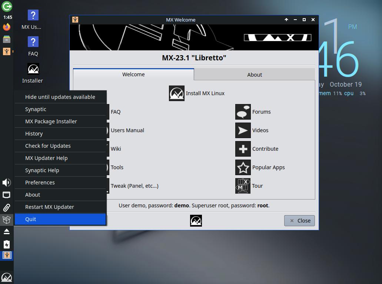Click the Videos arrow icon

[243, 130]
